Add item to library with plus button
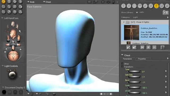 [148, 47]
